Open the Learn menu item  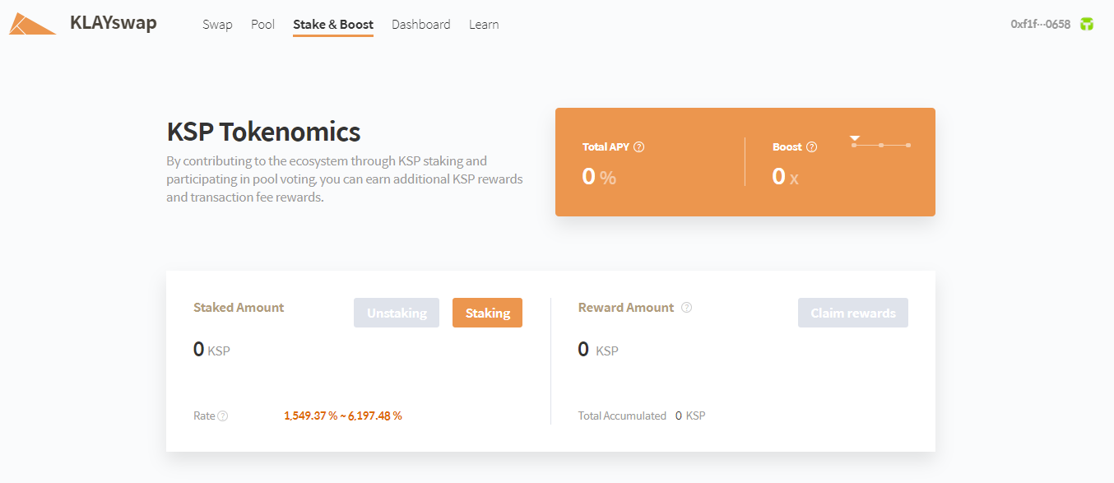pos(484,25)
